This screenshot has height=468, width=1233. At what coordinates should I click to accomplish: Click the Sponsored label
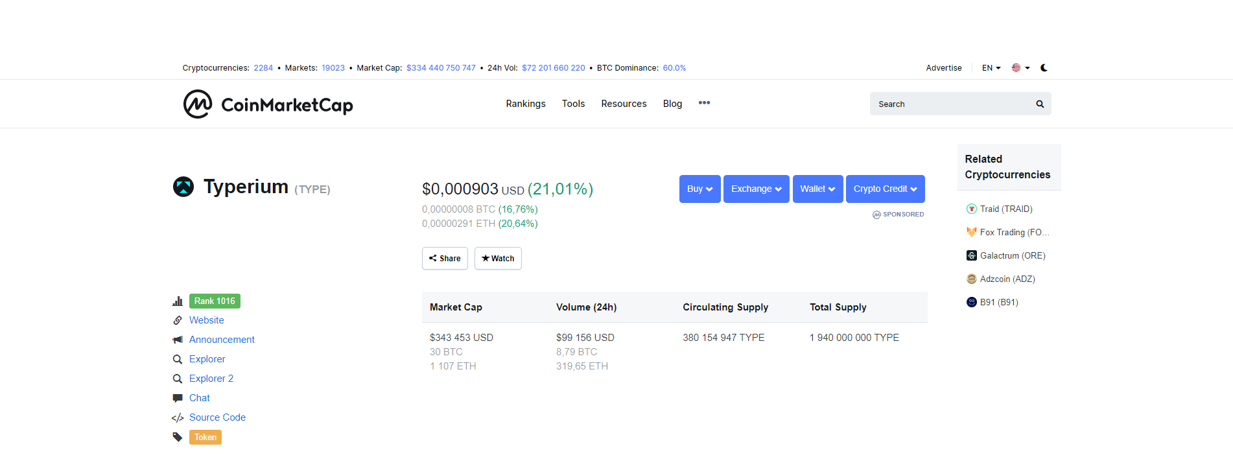(x=898, y=215)
